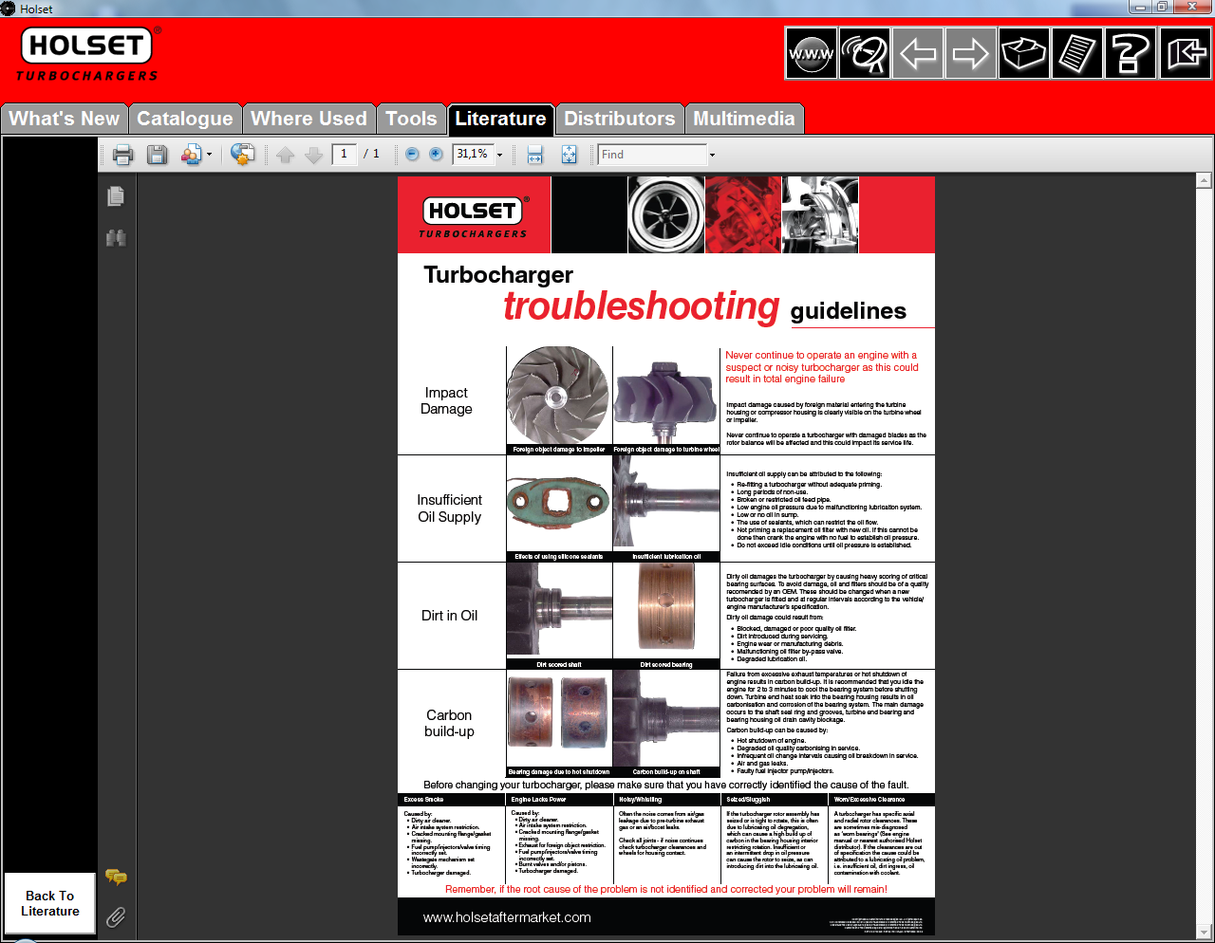Click the PDF scrollbar down arrow
1215x943 pixels.
click(x=1204, y=930)
